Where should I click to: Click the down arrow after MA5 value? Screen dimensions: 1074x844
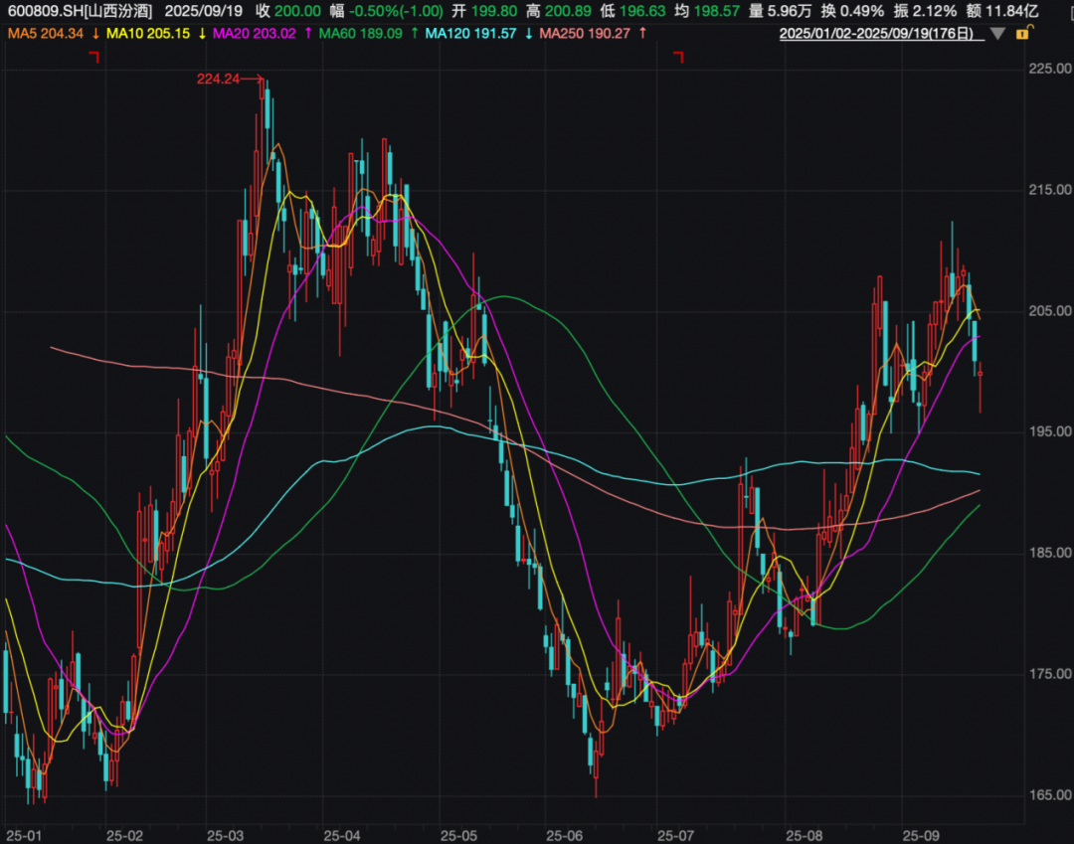[x=94, y=34]
